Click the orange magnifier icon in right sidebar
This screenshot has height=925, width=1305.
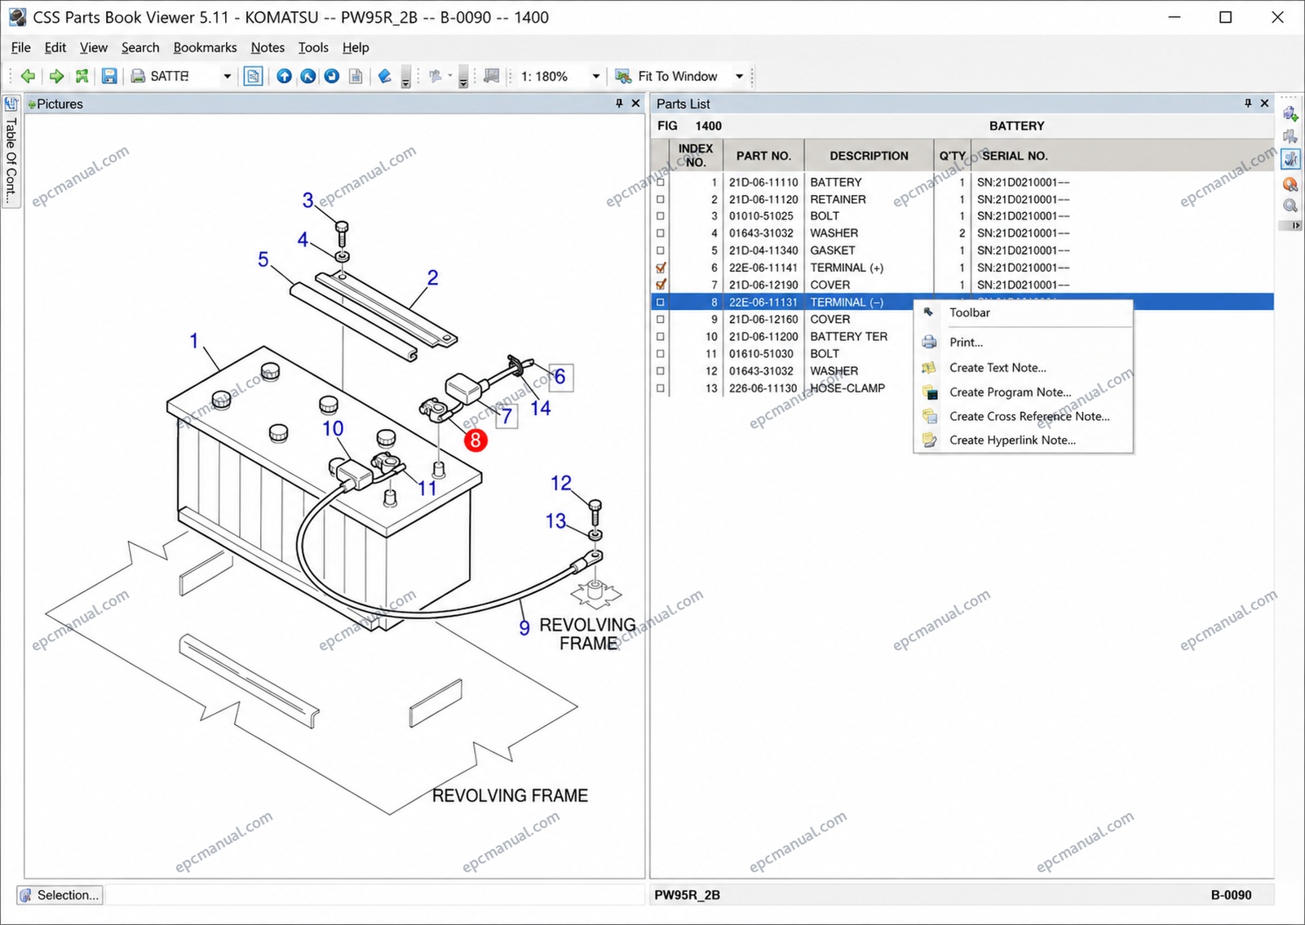click(1290, 184)
